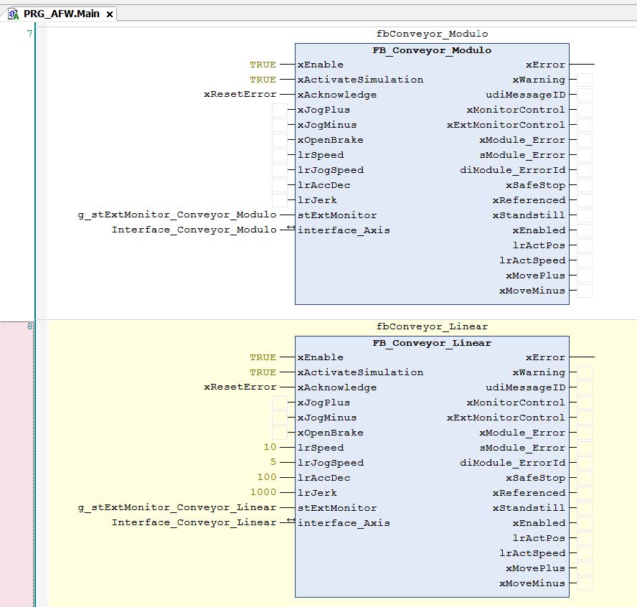Click xMoveMinus output box on Modulo block
The height and width of the screenshot is (607, 637).
pos(585,291)
